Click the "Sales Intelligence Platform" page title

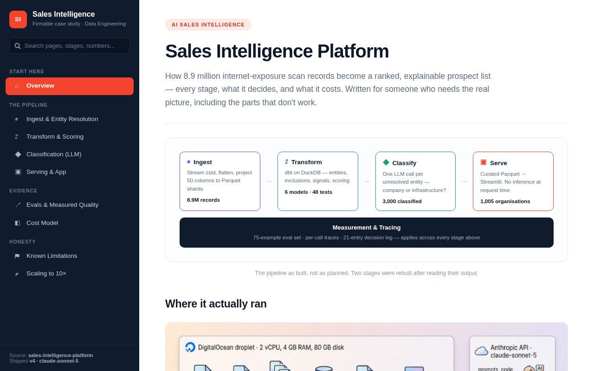(x=277, y=51)
